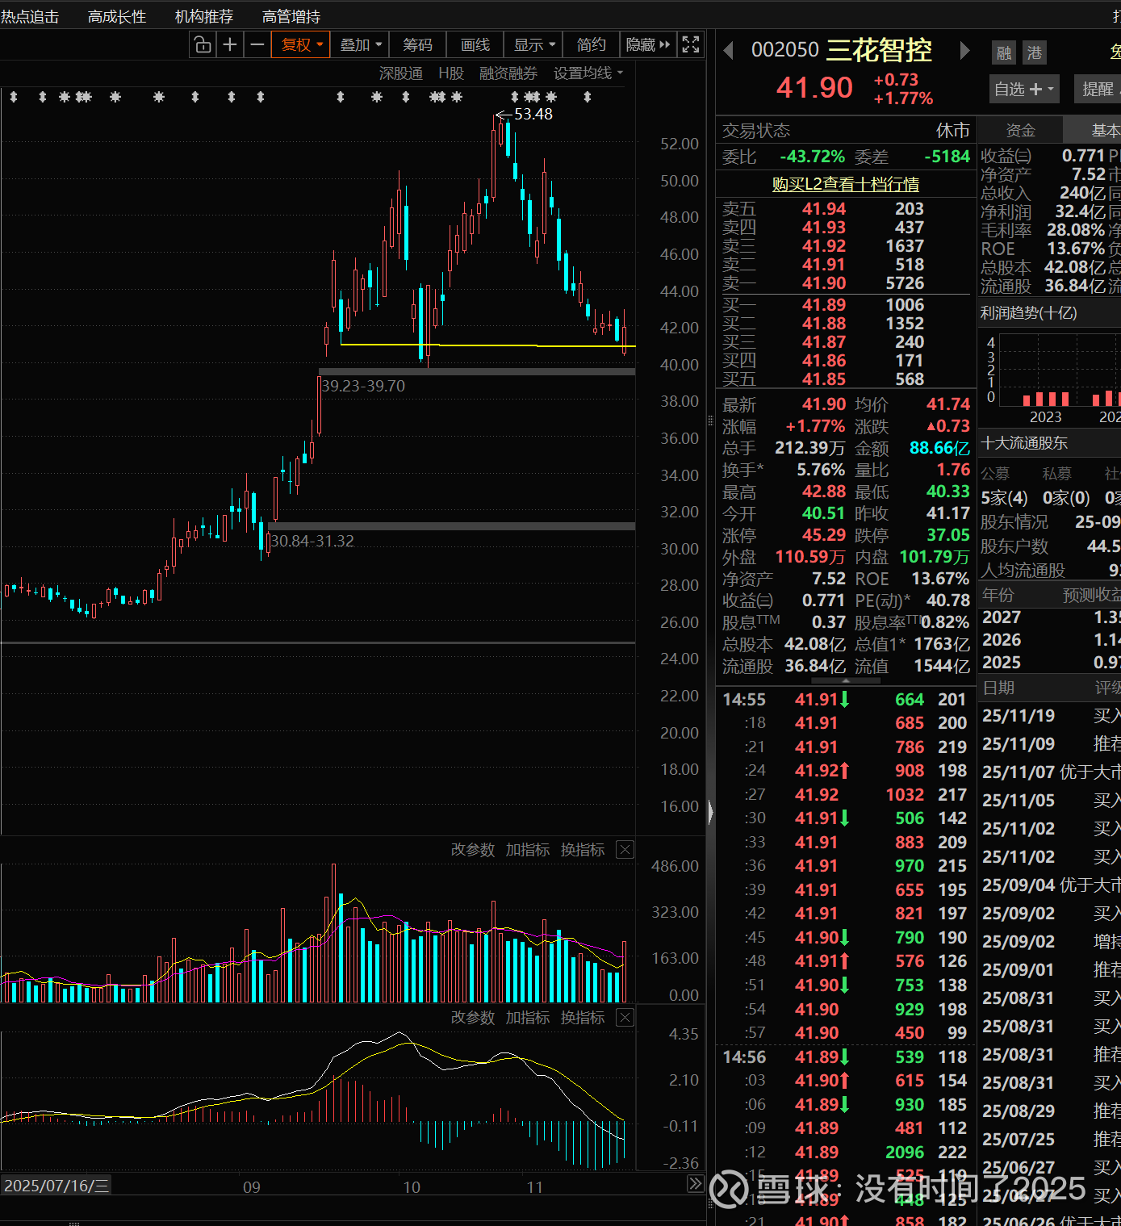Click stock name 三花智控
Viewport: 1121px width, 1226px height.
tap(879, 50)
